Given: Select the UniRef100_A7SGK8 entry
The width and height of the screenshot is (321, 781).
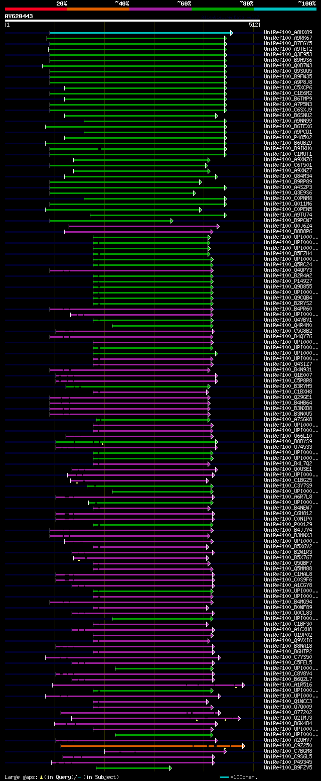Looking at the screenshot, I should click(x=288, y=420).
